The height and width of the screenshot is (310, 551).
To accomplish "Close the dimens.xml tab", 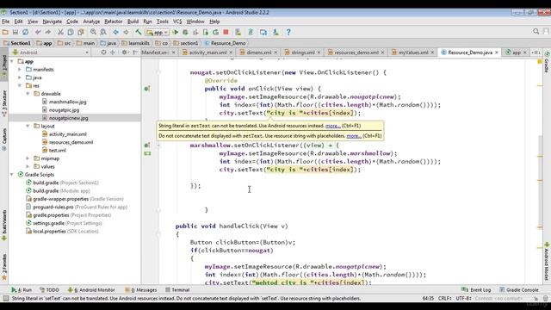I will pos(275,53).
